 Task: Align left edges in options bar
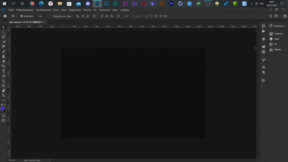click(x=78, y=16)
